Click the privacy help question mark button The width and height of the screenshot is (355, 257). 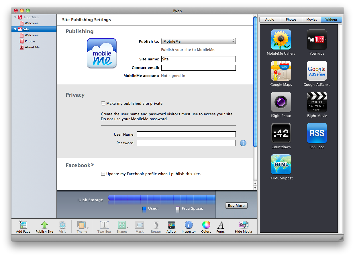pyautogui.click(x=243, y=143)
